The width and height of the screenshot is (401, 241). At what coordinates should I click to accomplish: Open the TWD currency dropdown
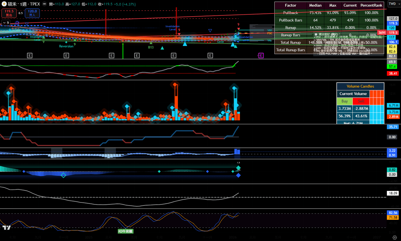point(394,4)
